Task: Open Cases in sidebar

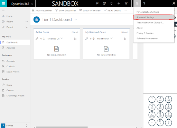Action: click(15, 85)
